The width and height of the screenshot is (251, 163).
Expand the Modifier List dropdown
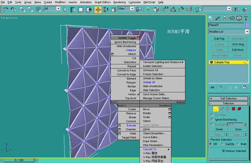[x=247, y=32]
